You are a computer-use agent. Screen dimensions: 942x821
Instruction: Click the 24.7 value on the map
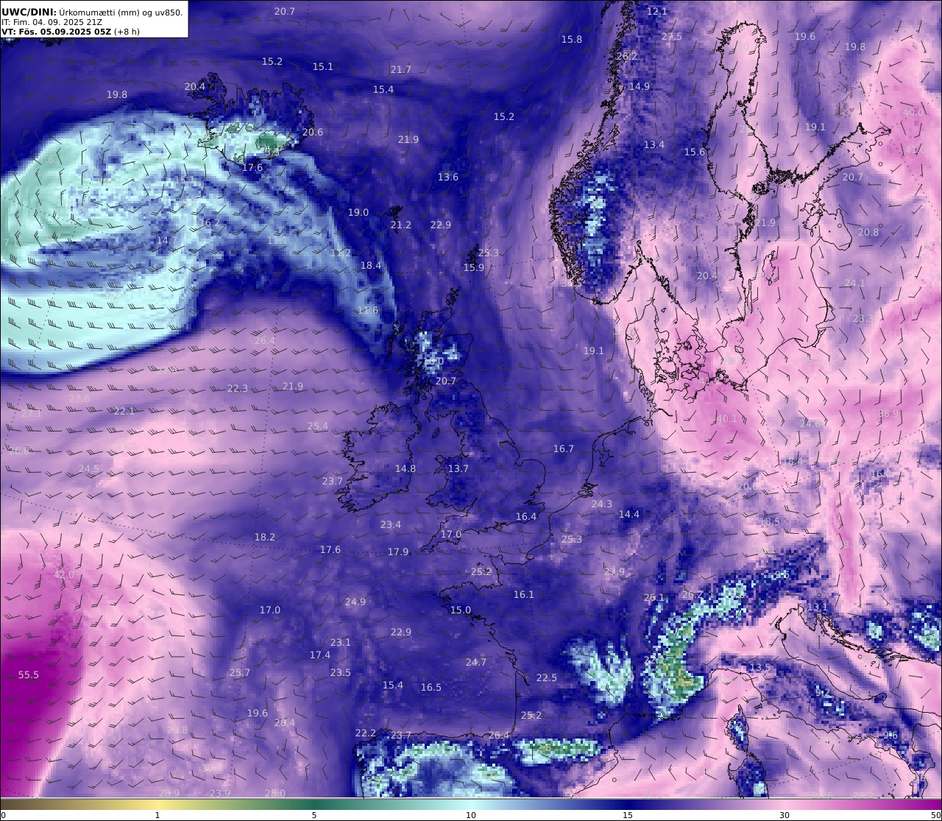476,662
